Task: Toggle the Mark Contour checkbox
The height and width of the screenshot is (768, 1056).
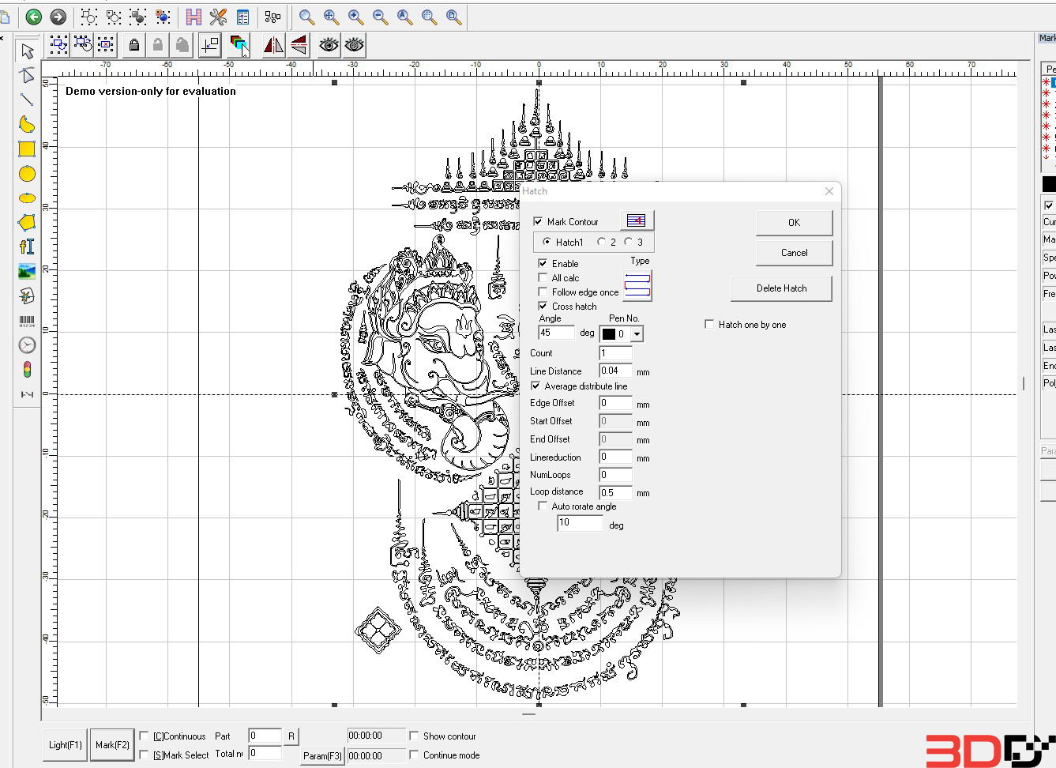Action: tap(539, 222)
